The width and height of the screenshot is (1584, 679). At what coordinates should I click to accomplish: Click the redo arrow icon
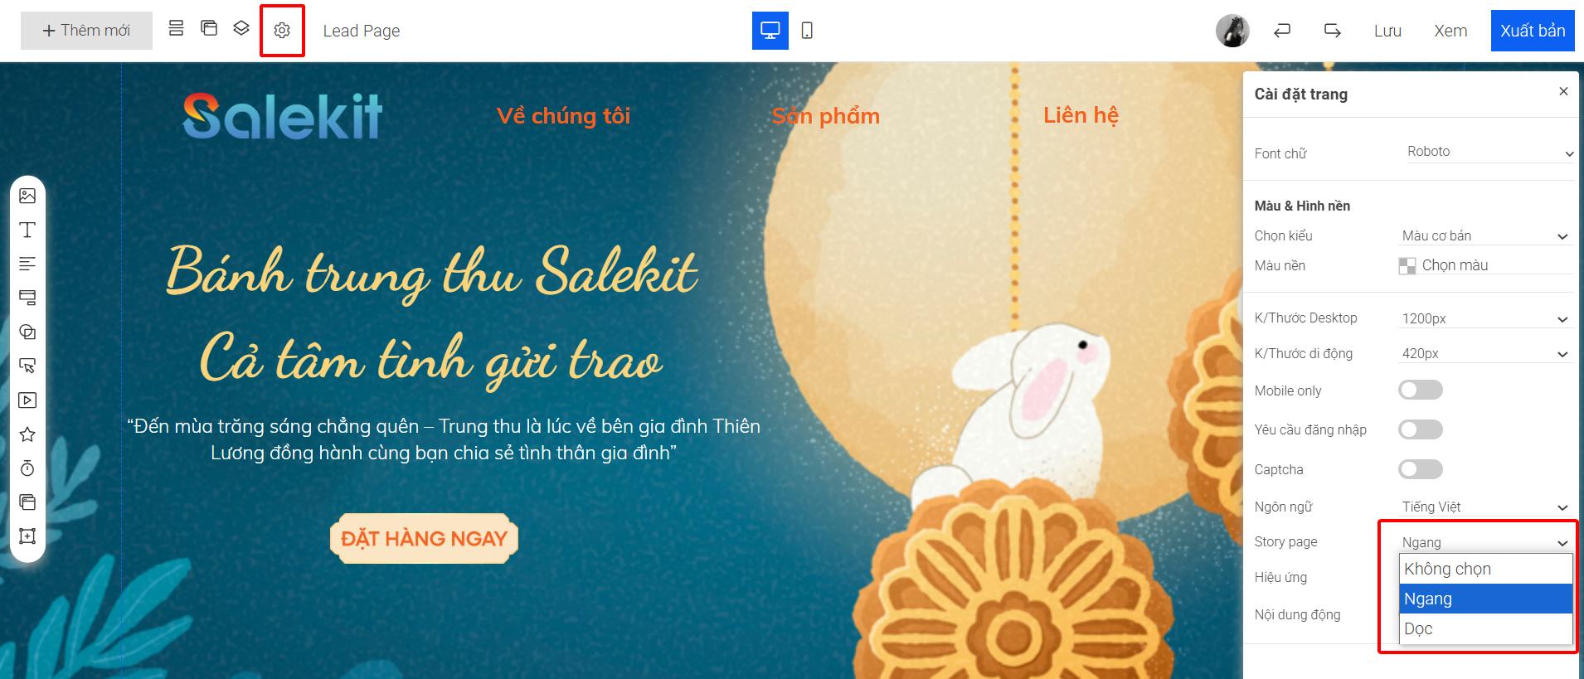1333,31
